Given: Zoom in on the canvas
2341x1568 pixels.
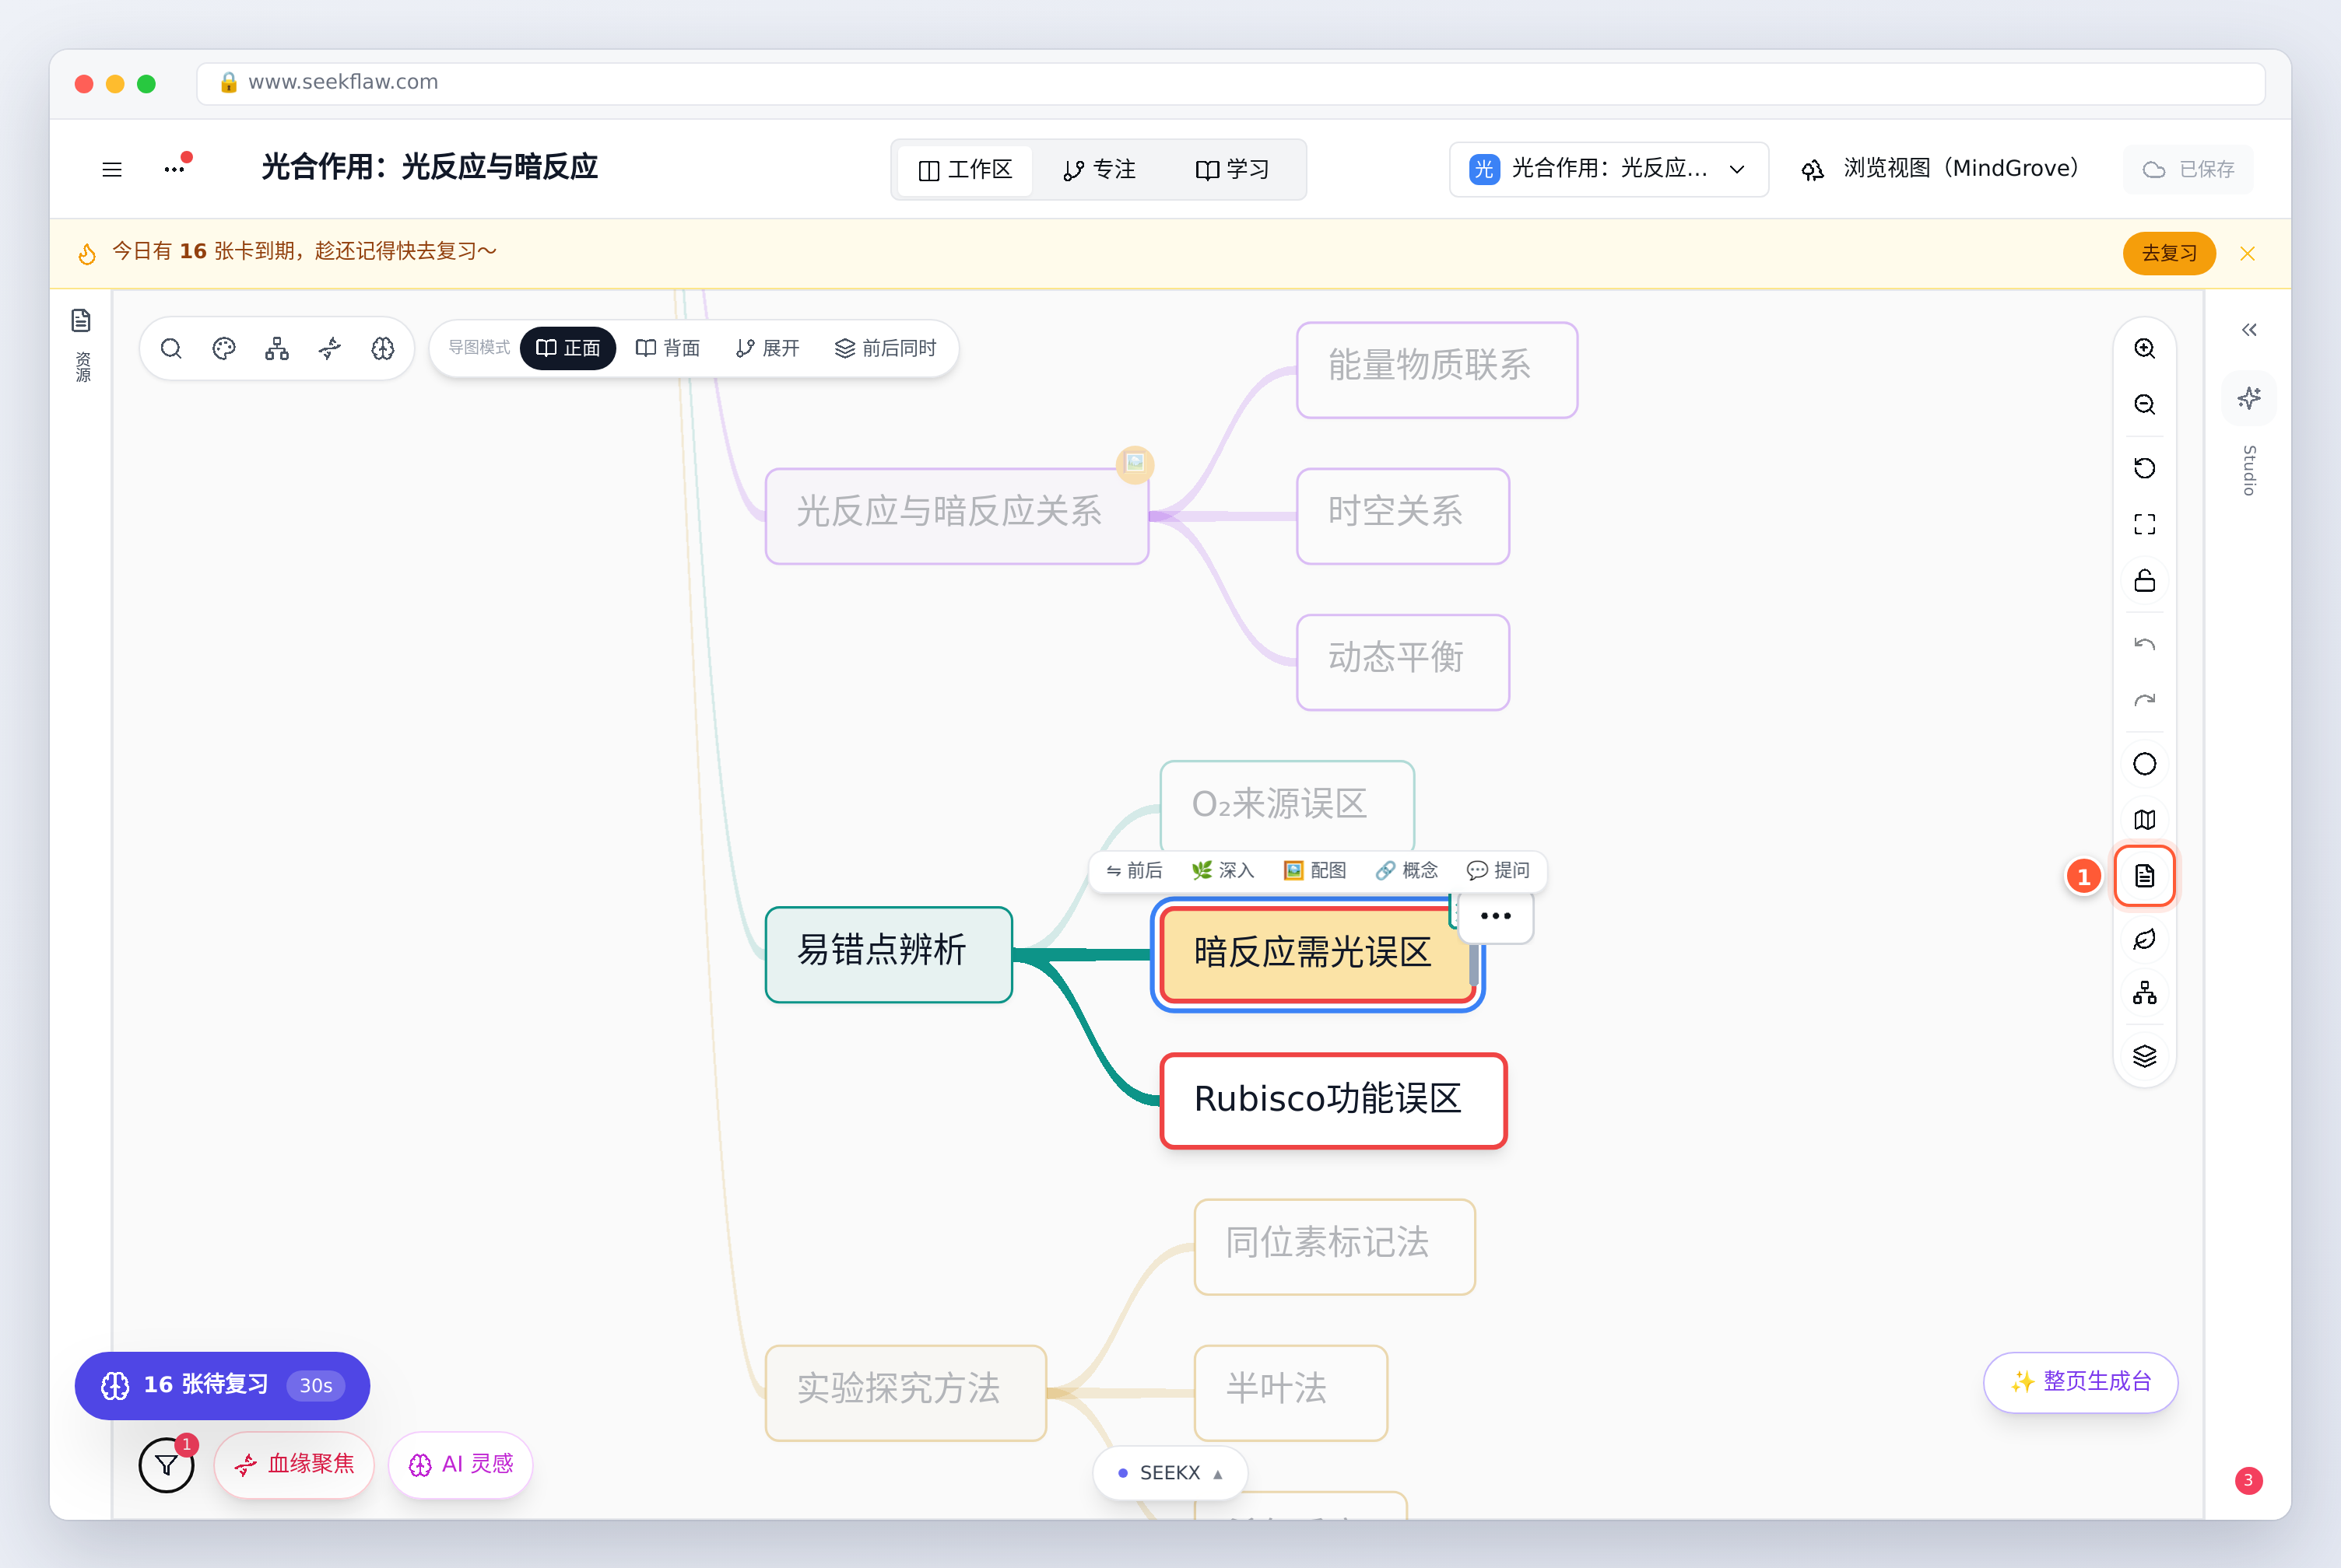Looking at the screenshot, I should click(2144, 348).
